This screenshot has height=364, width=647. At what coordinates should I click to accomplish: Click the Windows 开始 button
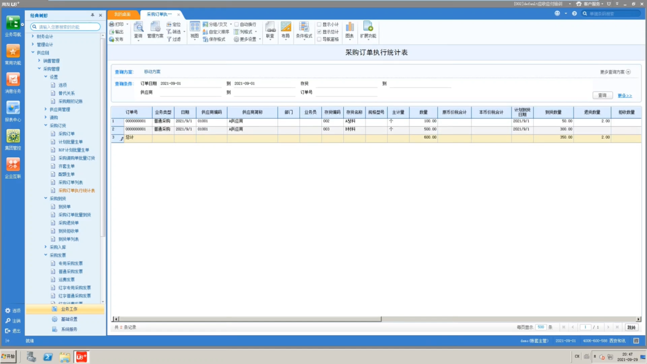8,356
